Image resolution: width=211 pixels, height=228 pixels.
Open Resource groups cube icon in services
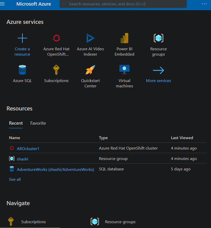[158, 38]
